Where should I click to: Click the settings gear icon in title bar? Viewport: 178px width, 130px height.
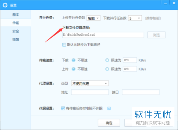(x=5, y=5)
